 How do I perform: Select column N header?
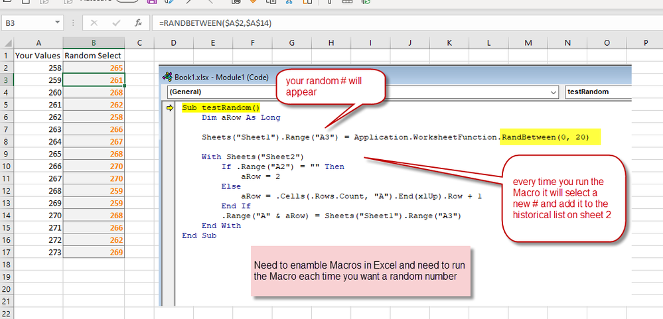(x=567, y=42)
